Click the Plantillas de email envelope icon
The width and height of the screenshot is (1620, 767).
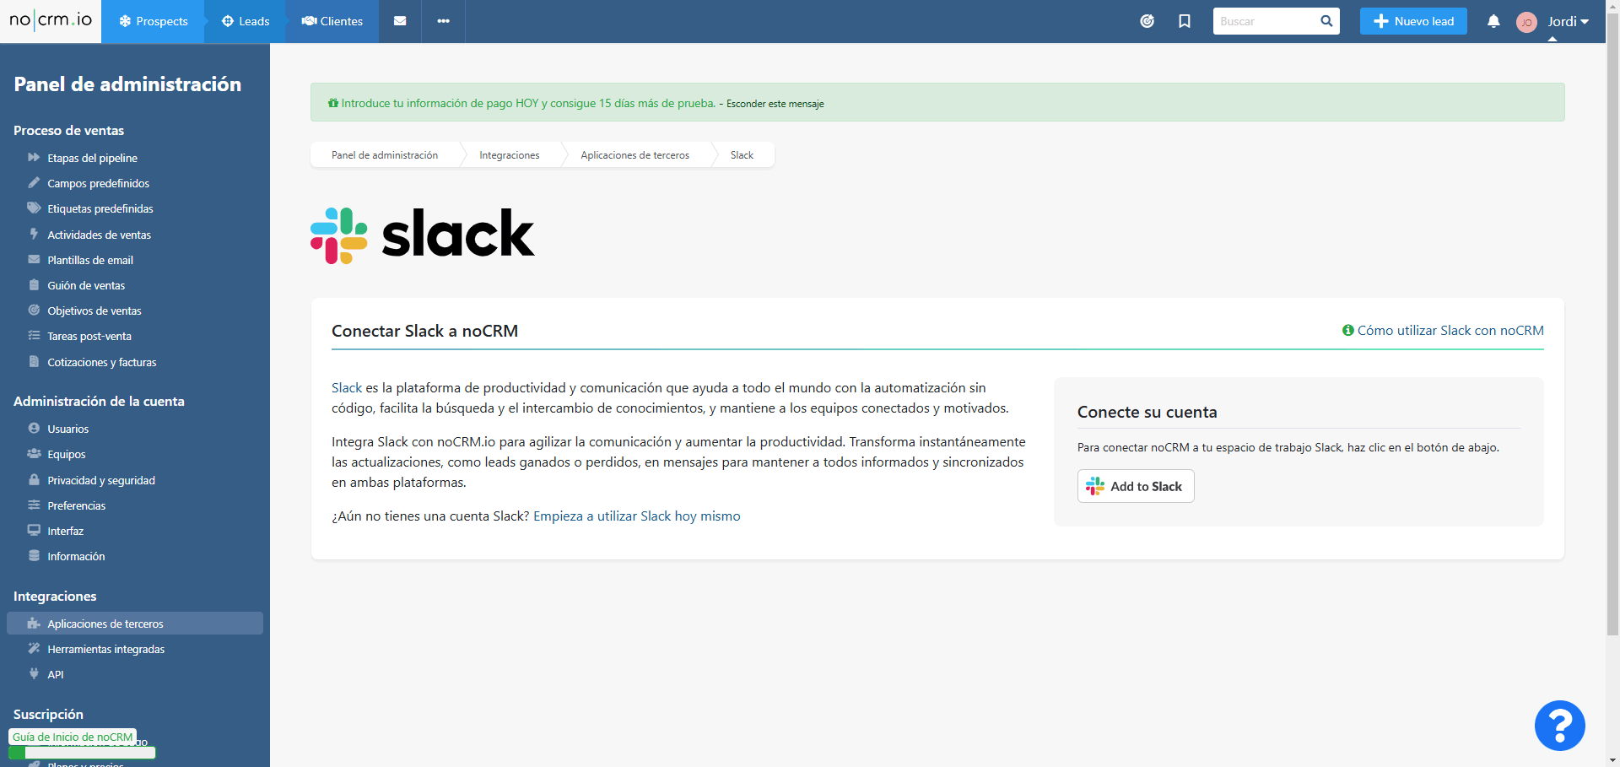coord(34,260)
